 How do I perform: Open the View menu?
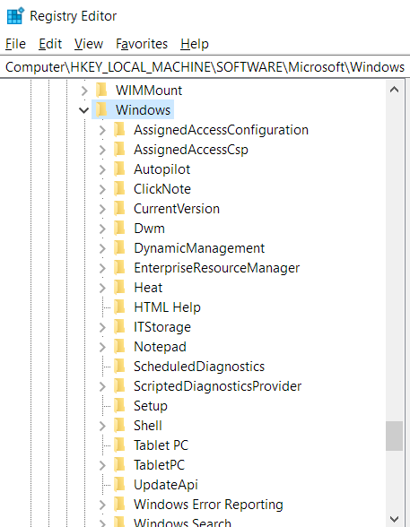(89, 44)
